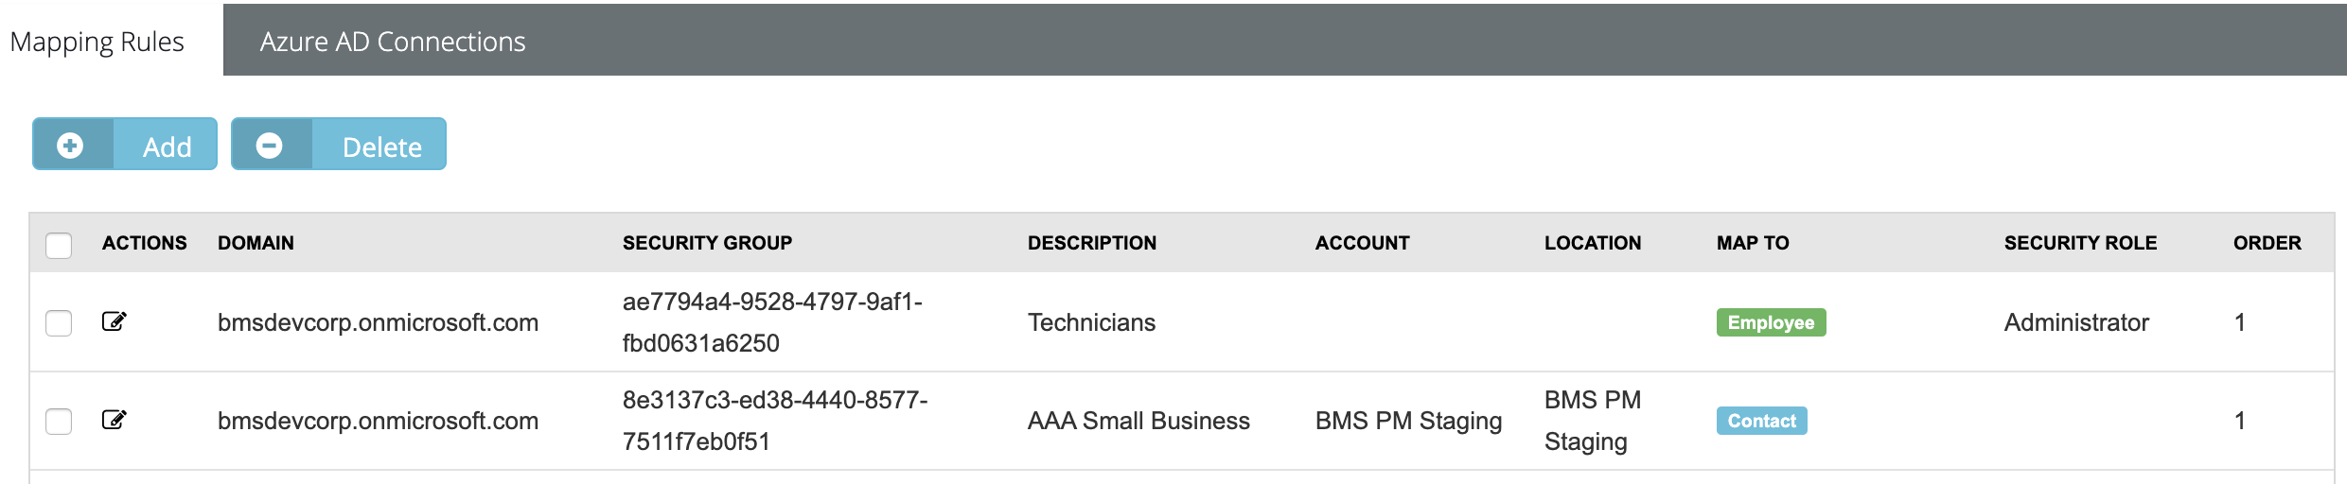Open the Mapping Rules tab
This screenshot has width=2347, height=484.
coord(97,42)
